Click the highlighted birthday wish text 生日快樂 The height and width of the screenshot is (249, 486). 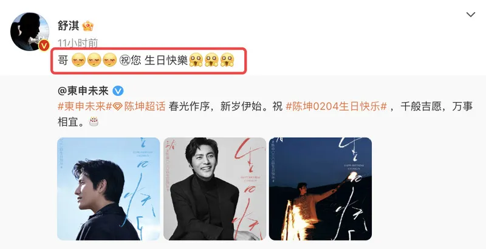coord(166,60)
